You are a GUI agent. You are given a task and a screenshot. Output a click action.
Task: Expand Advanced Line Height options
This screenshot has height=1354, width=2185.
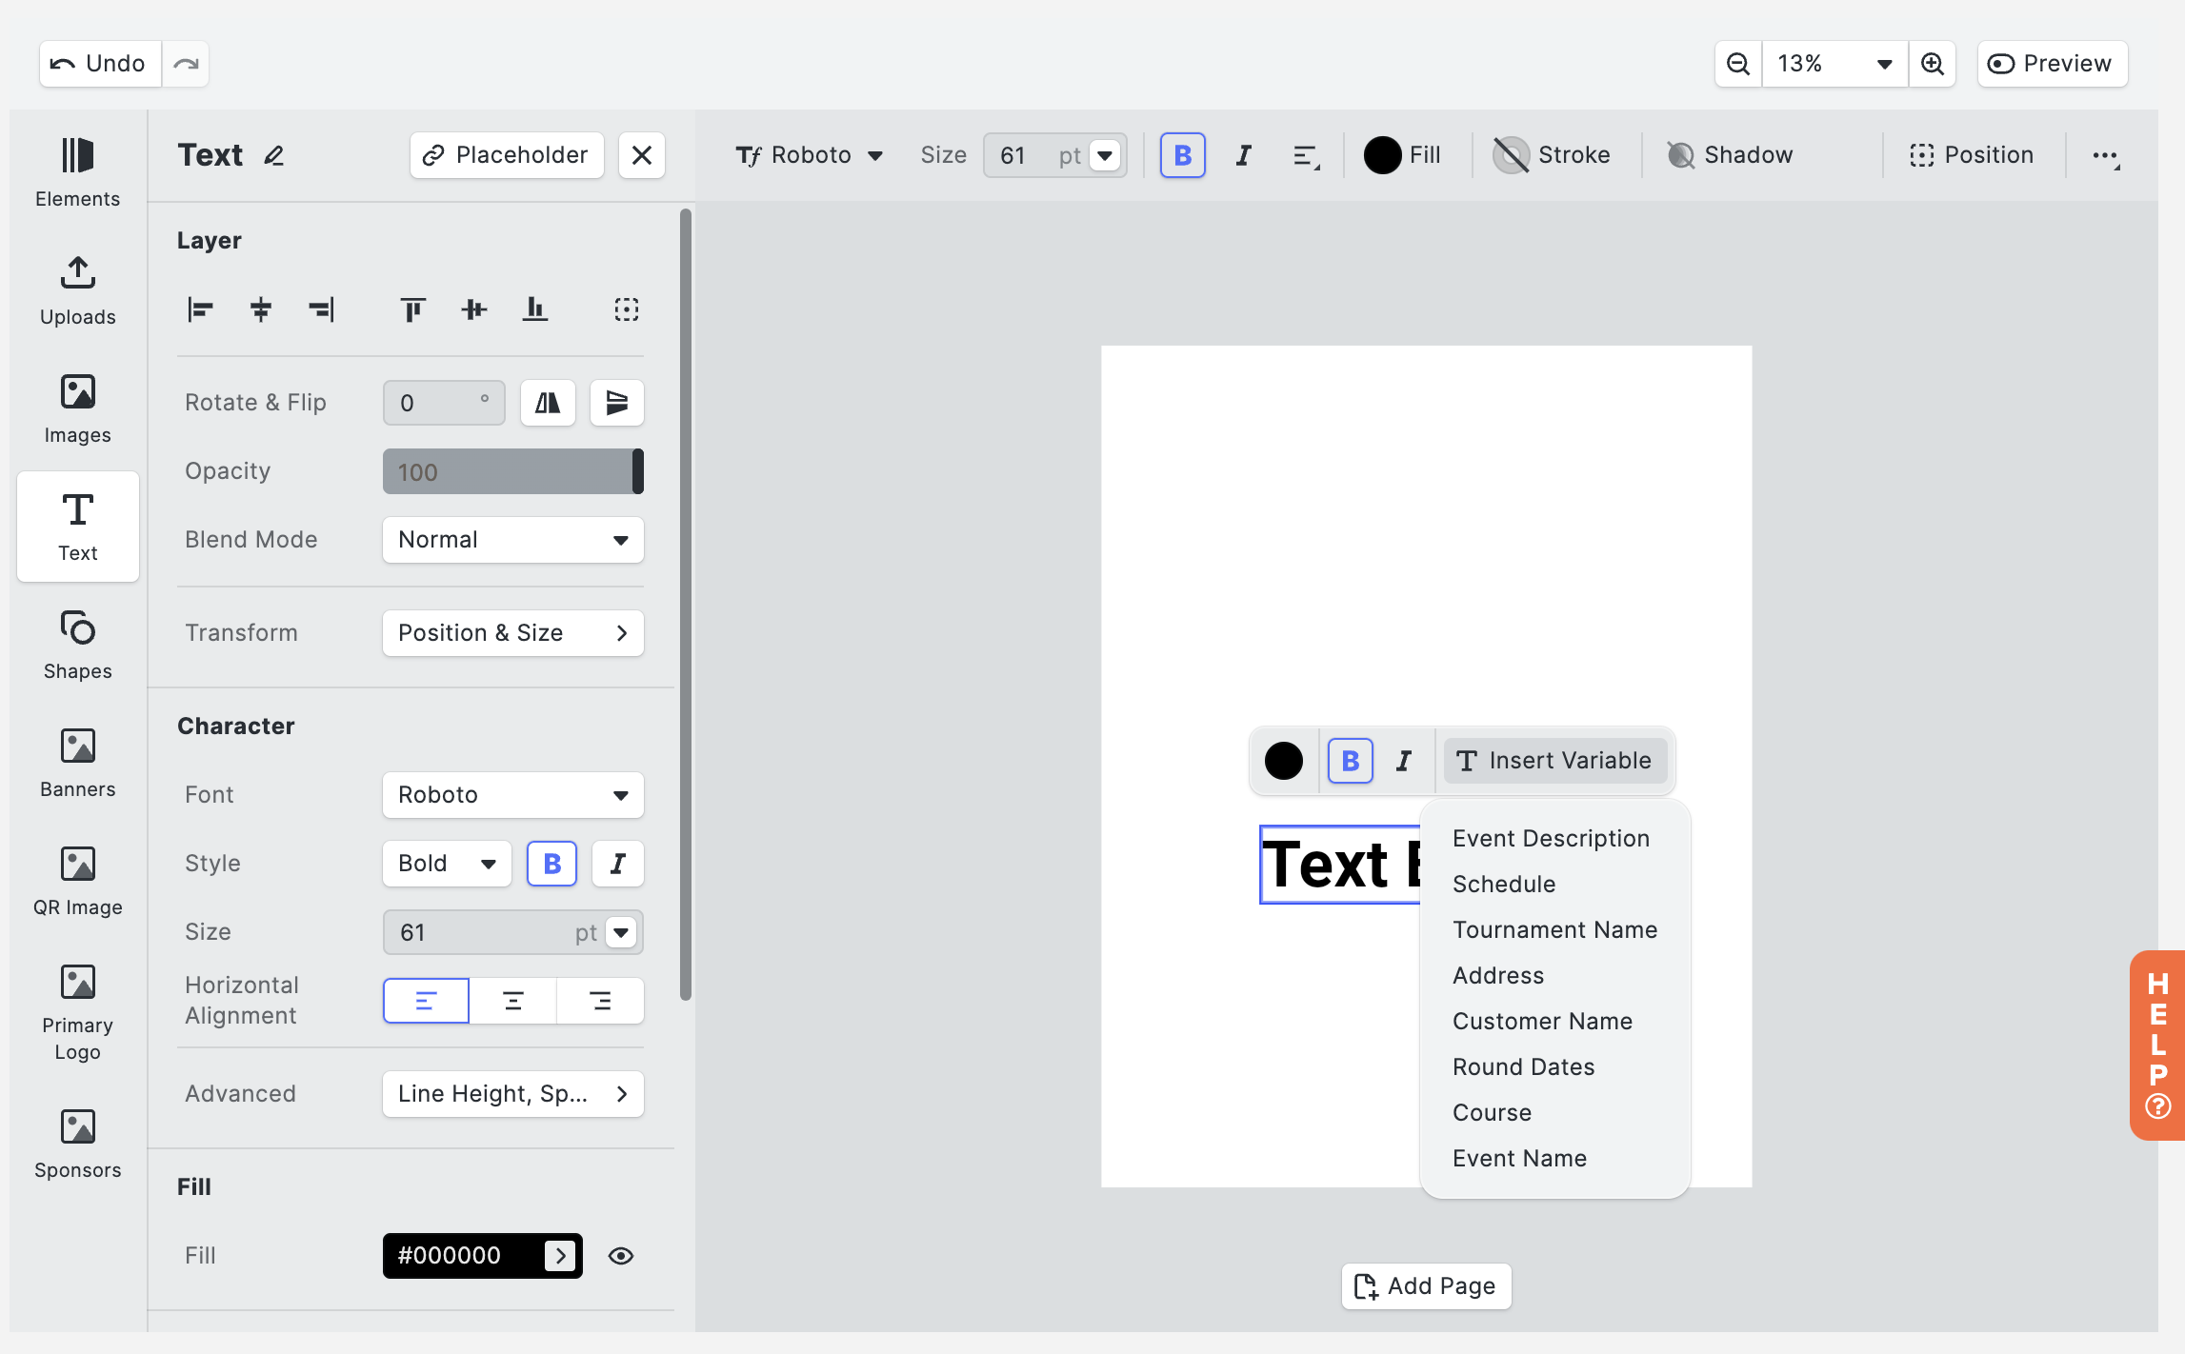(x=513, y=1094)
